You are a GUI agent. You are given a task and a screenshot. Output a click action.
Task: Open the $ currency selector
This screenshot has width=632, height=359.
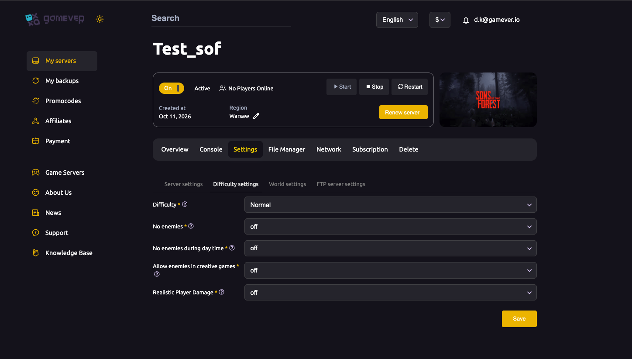pyautogui.click(x=440, y=20)
